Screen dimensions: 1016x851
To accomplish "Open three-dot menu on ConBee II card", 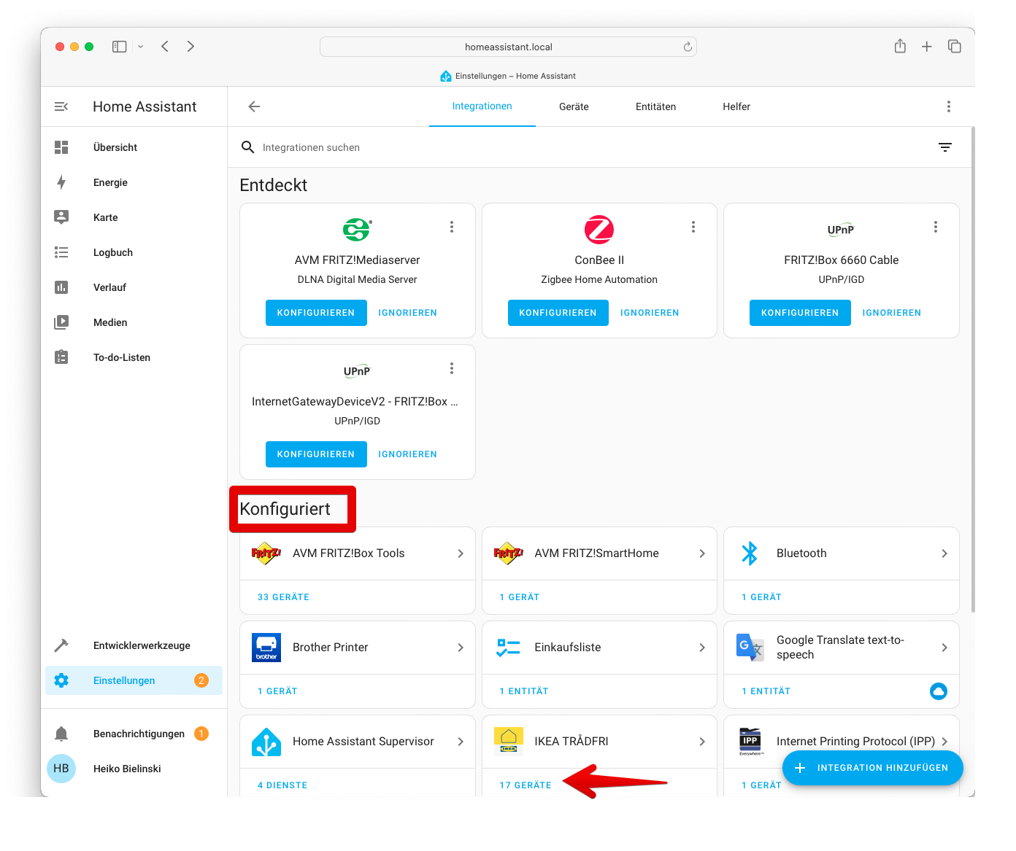I will (x=693, y=227).
